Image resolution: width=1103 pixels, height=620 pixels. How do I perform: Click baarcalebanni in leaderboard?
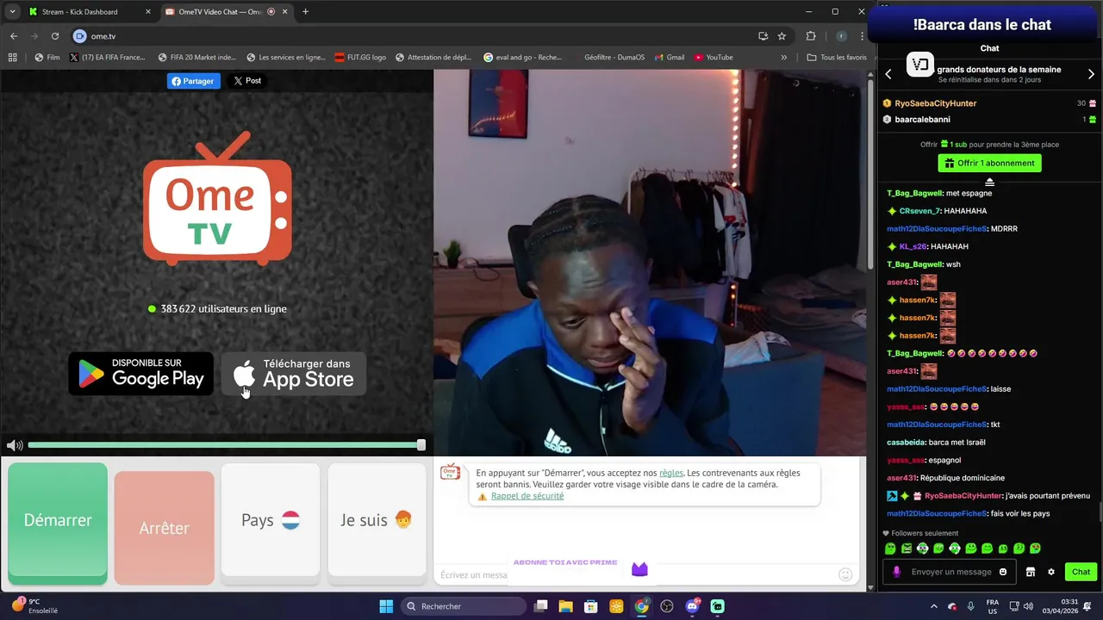point(922,120)
